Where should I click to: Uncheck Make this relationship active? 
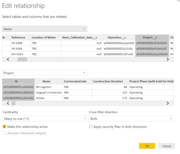[4, 127]
